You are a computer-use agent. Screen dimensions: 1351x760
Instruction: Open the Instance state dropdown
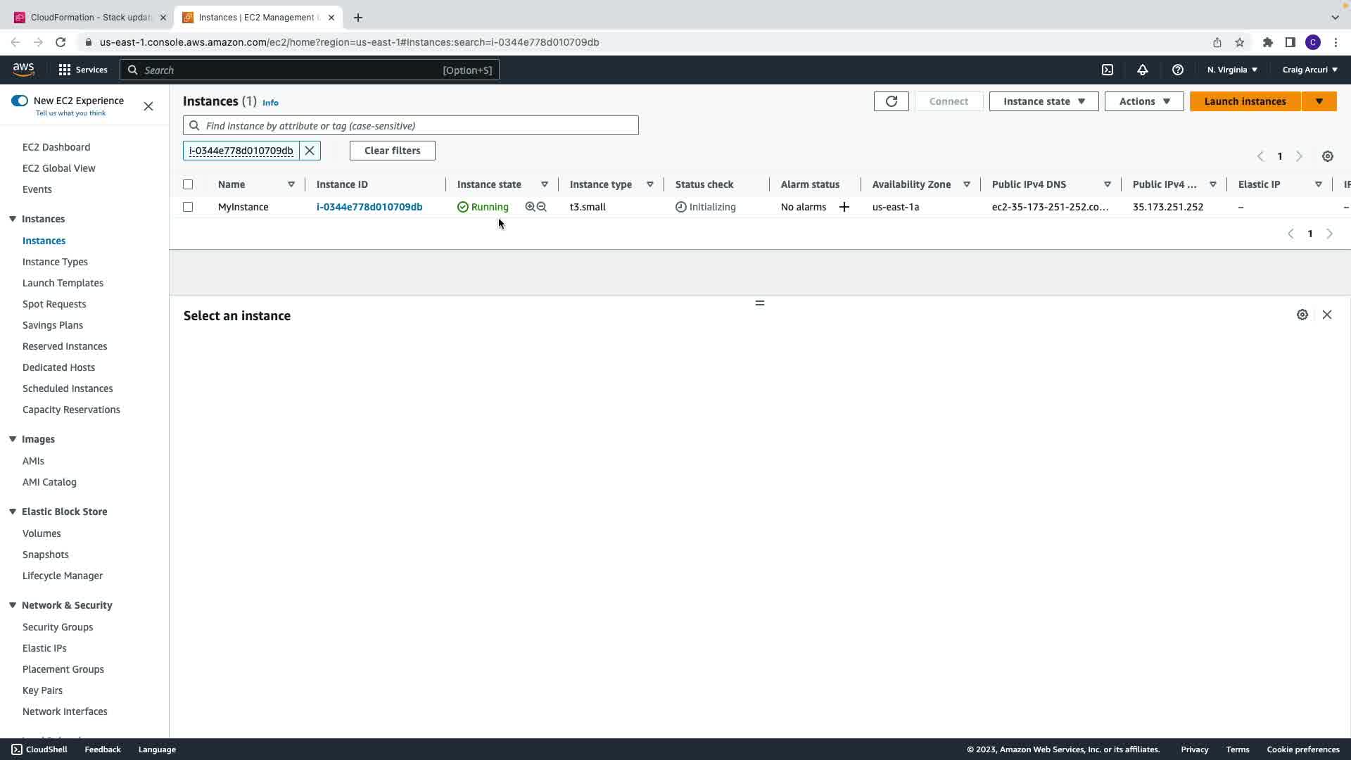1044,101
